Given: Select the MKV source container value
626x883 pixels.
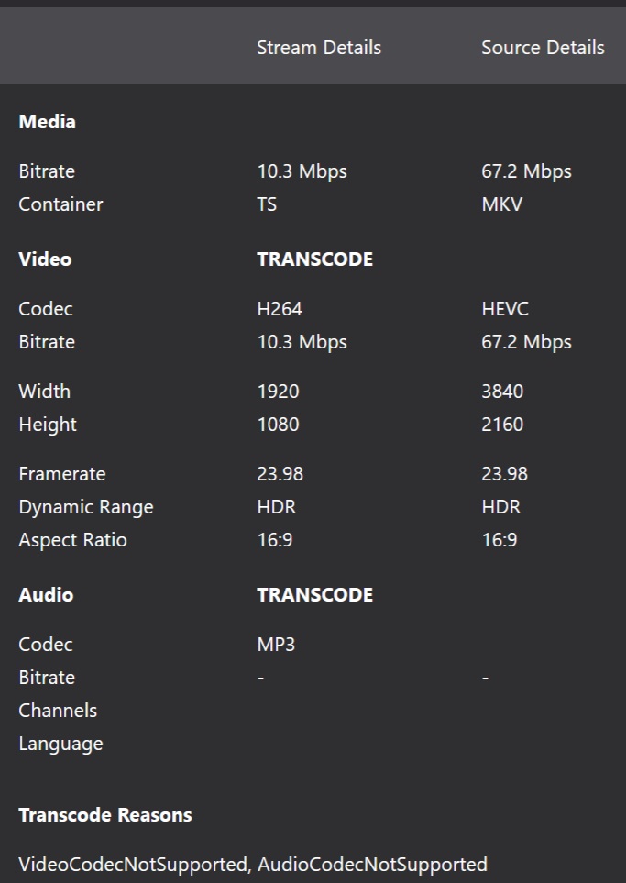Looking at the screenshot, I should 501,204.
